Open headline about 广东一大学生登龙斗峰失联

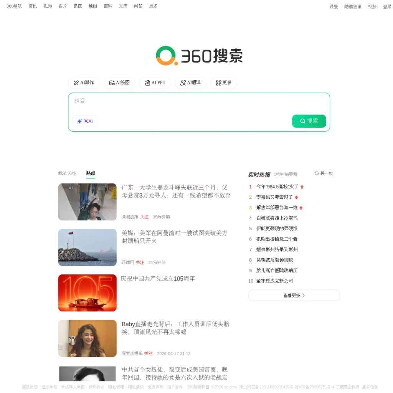click(176, 192)
